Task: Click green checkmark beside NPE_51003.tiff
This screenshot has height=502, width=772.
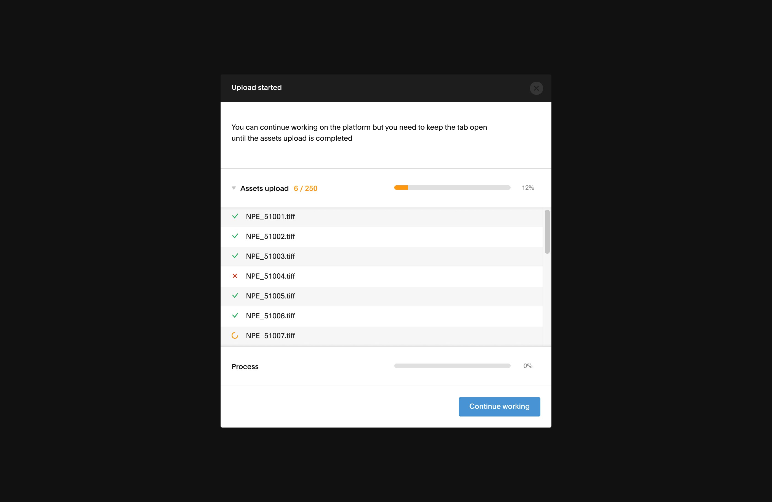Action: tap(235, 256)
